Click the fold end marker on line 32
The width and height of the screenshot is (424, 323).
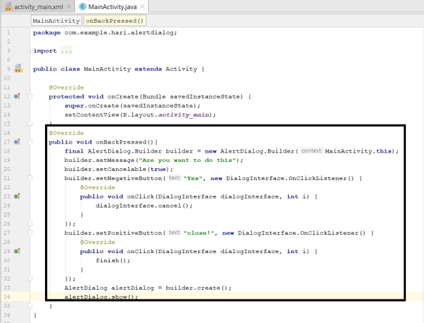tap(30, 279)
